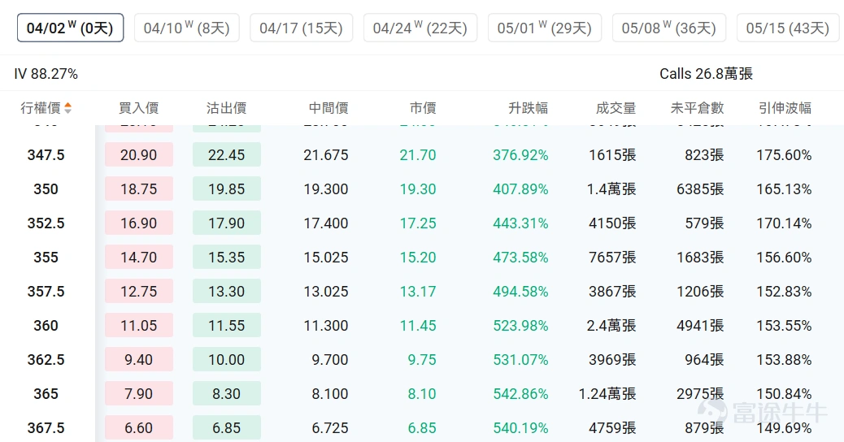Select the 05/01 (29天) expiry tab
844x442 pixels.
[545, 28]
